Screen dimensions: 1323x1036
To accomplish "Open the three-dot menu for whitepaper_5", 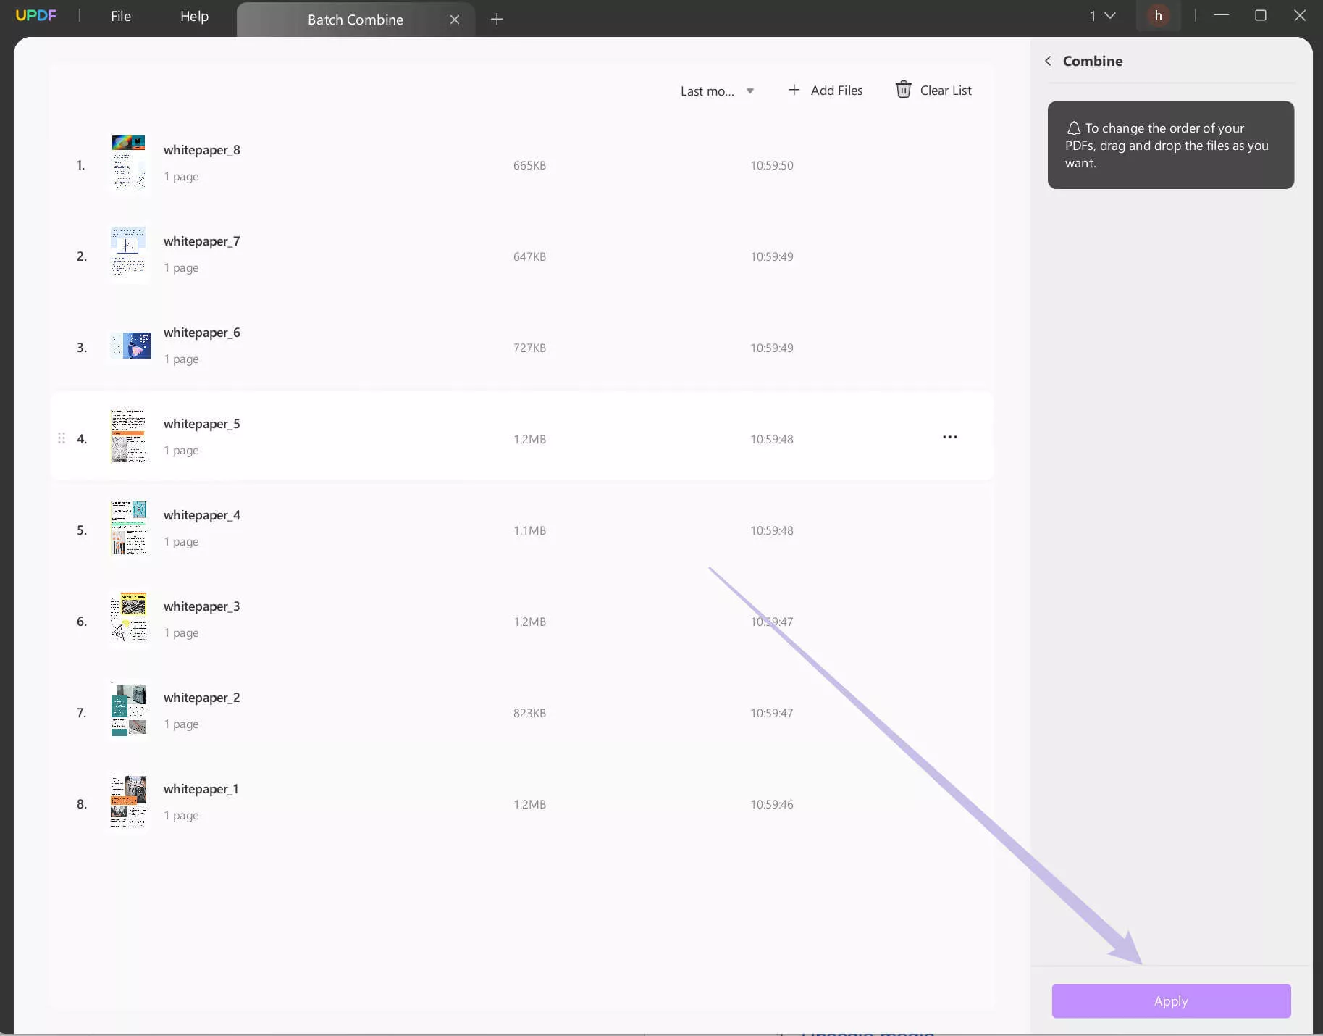I will click(949, 437).
